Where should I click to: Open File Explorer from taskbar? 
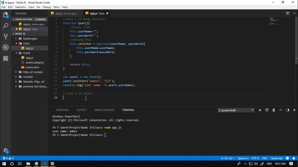click(x=28, y=164)
